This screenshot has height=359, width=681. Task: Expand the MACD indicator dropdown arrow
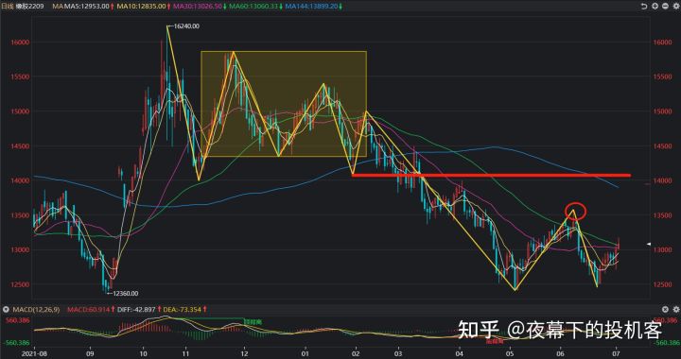pyautogui.click(x=6, y=310)
